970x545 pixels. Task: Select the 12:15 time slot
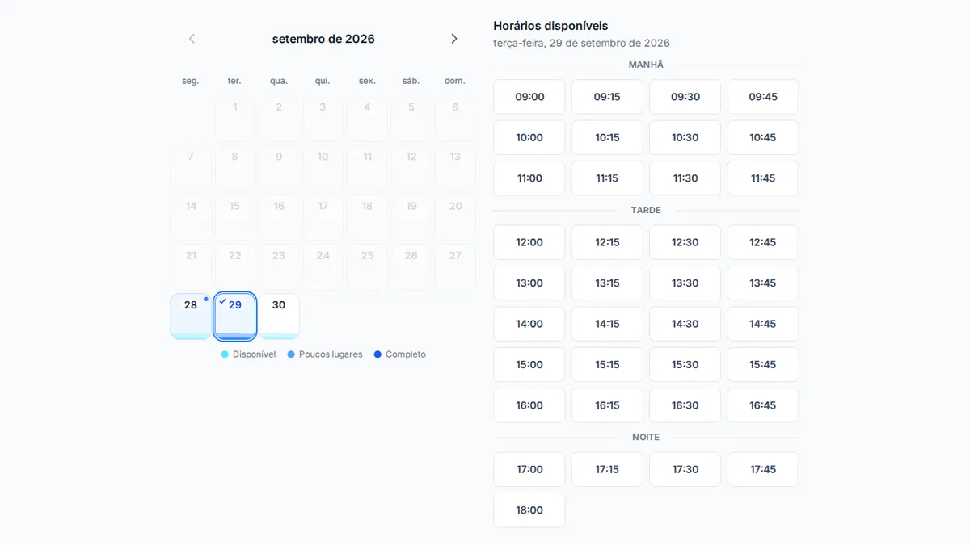[x=607, y=242]
